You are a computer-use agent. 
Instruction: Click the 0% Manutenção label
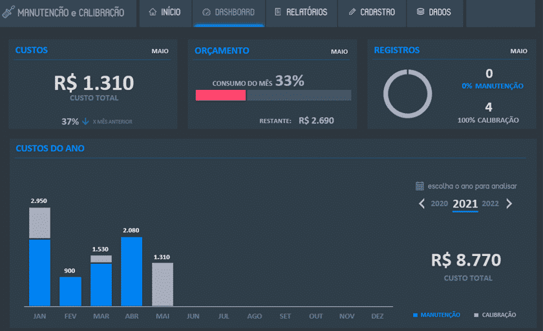[x=492, y=86]
